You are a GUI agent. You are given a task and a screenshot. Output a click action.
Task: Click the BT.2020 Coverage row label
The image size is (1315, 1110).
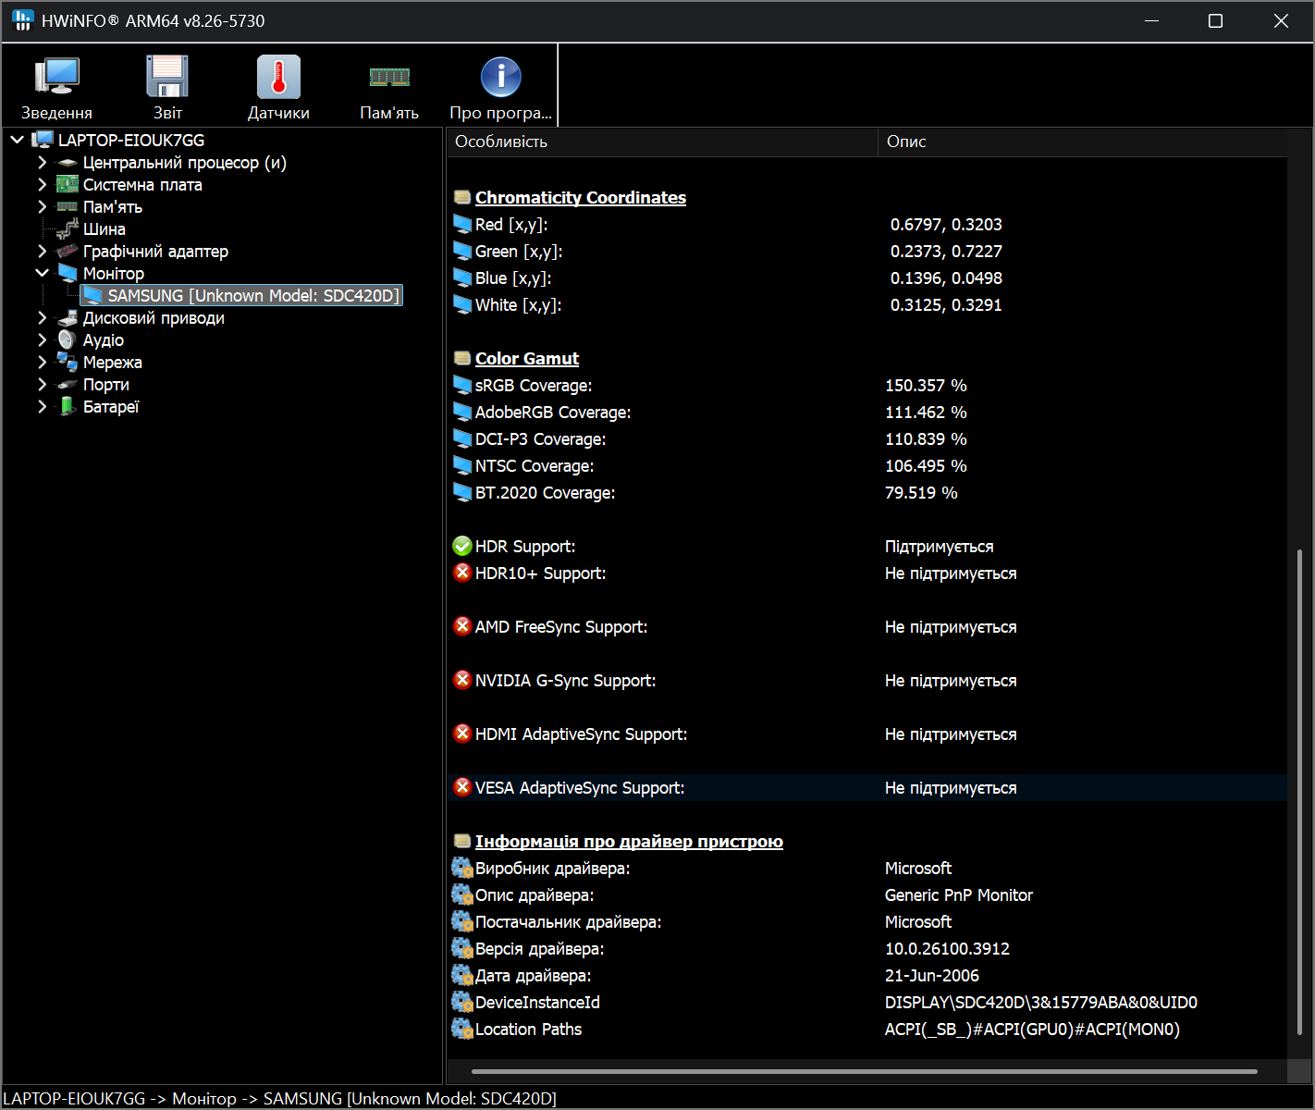pyautogui.click(x=545, y=492)
